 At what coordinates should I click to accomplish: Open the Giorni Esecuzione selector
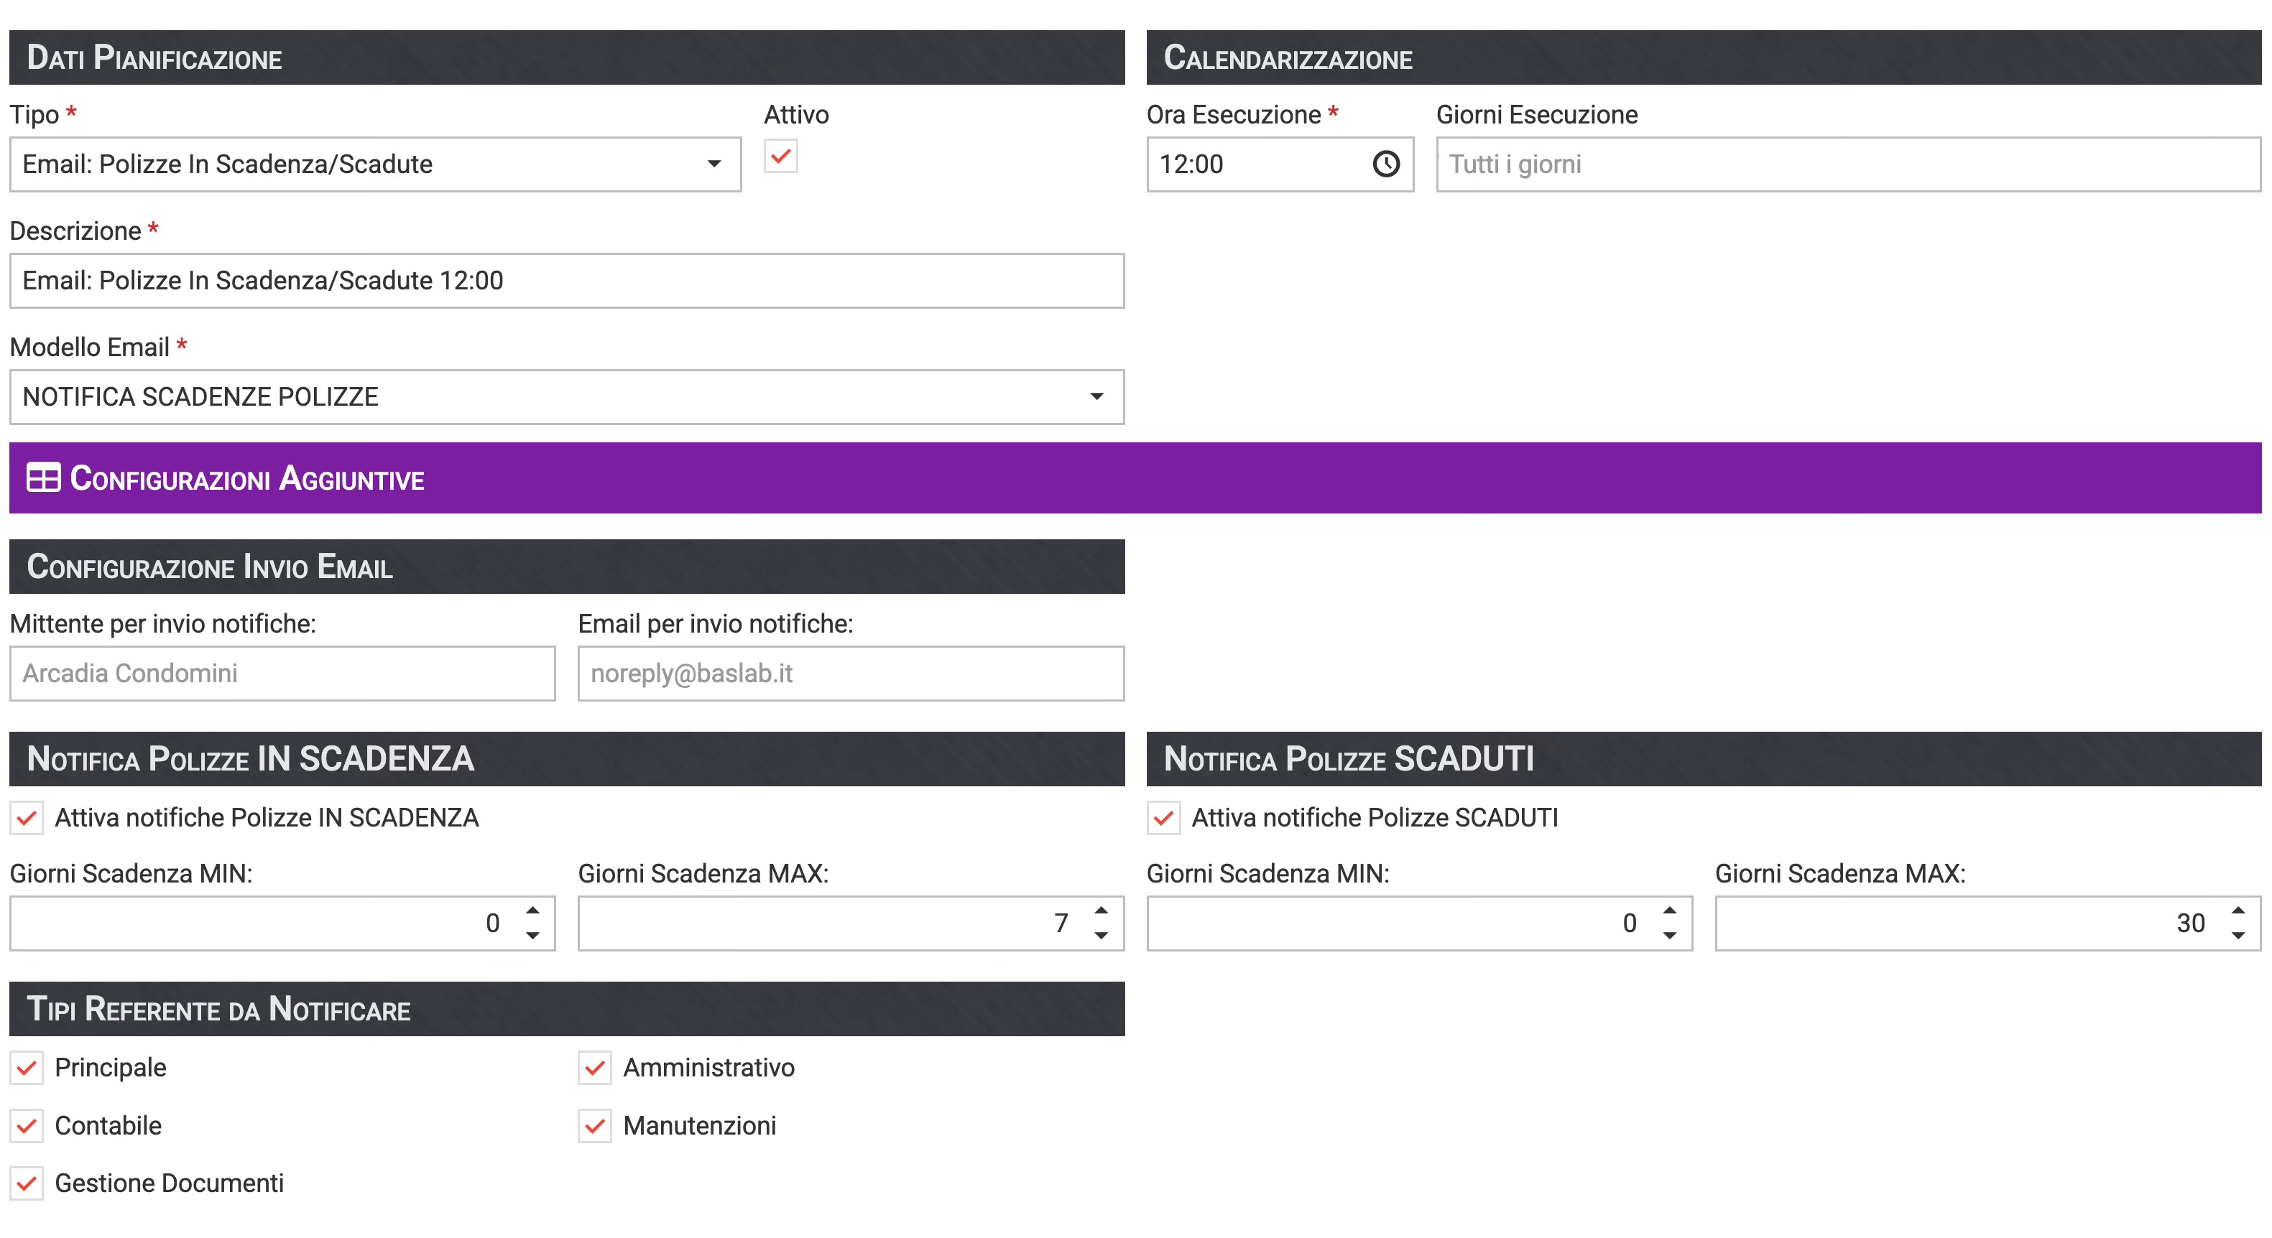coord(1848,164)
